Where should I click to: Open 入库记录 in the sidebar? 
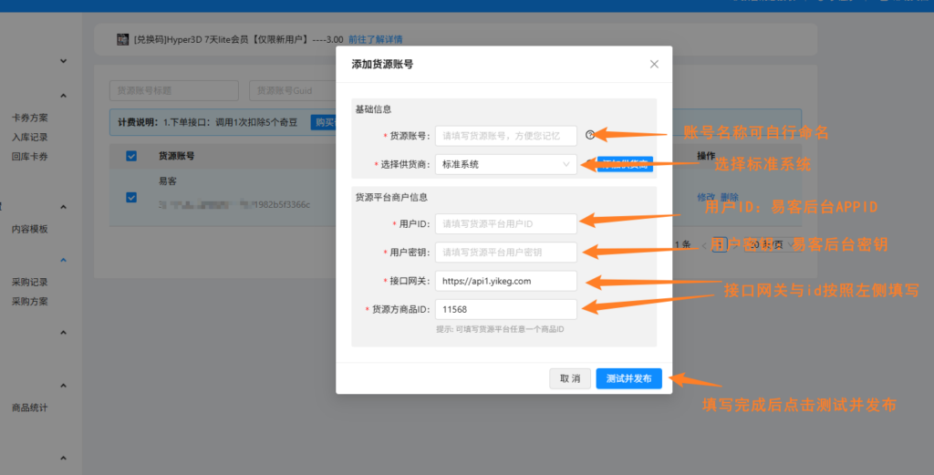pos(30,137)
